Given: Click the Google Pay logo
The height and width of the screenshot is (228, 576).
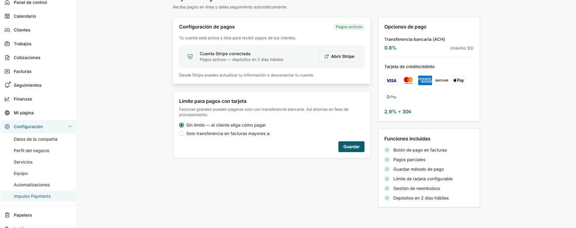Looking at the screenshot, I should coord(391,97).
